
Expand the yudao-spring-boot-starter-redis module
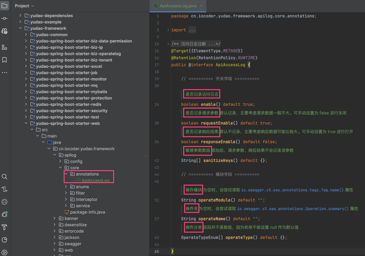click(x=26, y=104)
